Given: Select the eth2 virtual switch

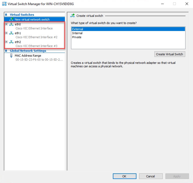Looking at the screenshot, I should coord(18,42).
